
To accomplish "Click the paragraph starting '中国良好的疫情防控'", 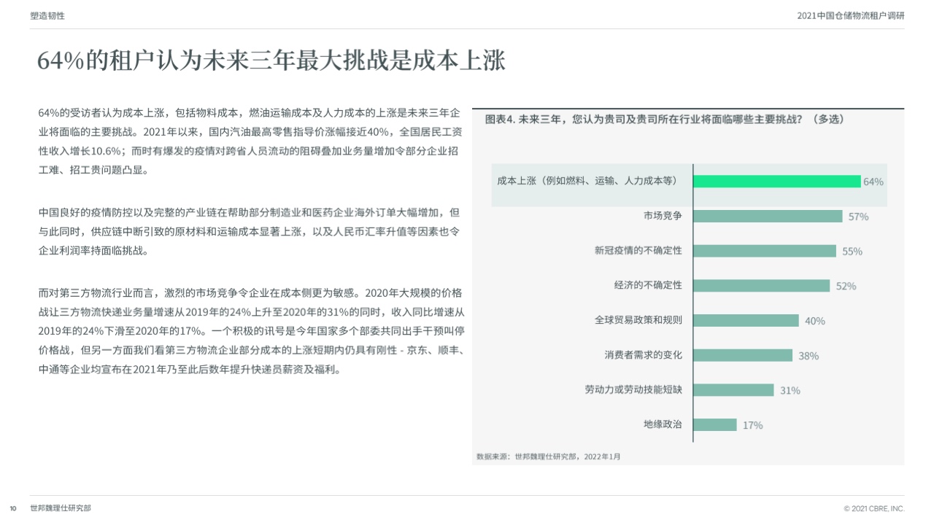I will click(250, 232).
